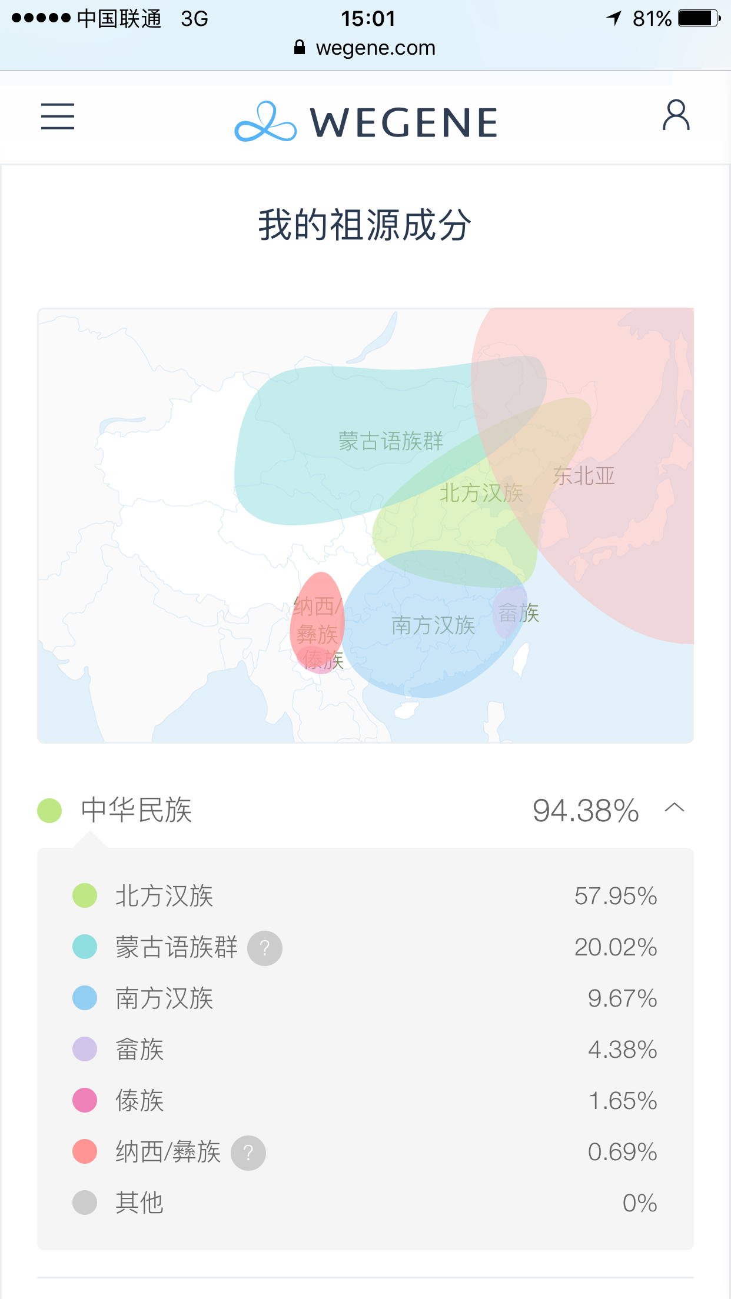Tap the WeGene clover logo
This screenshot has width=731, height=1299.
point(265,122)
